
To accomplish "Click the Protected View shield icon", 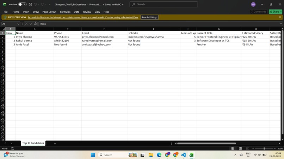I will 5,17.
